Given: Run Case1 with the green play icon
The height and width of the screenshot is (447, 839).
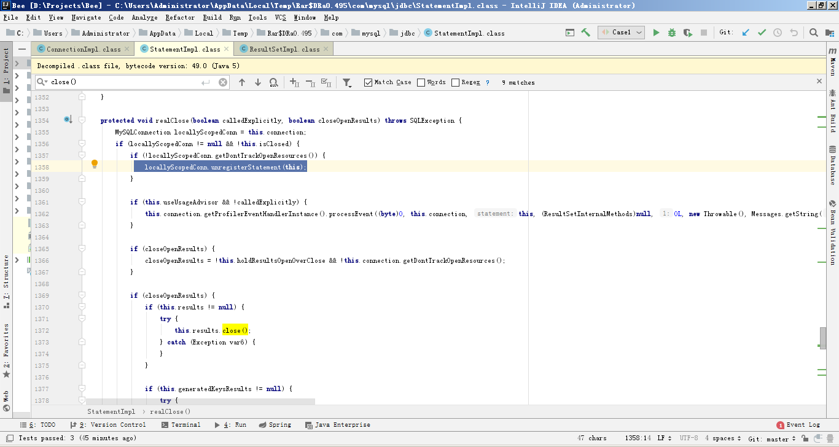Looking at the screenshot, I should tap(656, 33).
